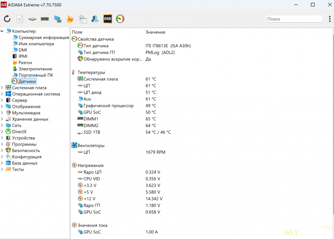The width and height of the screenshot is (334, 239).
Task: Click the Конфигурация tree item
Action: click(24, 157)
